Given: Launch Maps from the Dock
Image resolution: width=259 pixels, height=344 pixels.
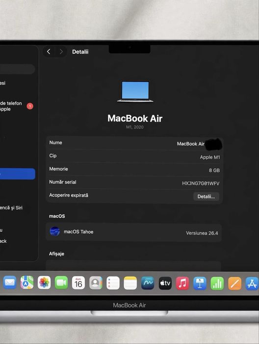Looking at the screenshot, I should (x=27, y=283).
